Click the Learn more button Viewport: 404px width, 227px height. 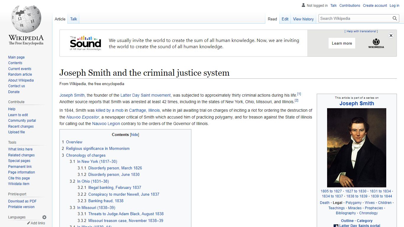[342, 43]
